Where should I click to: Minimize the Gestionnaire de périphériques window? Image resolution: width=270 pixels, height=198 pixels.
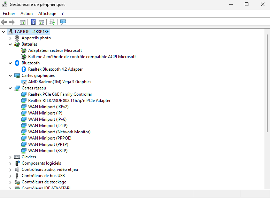(231, 4)
